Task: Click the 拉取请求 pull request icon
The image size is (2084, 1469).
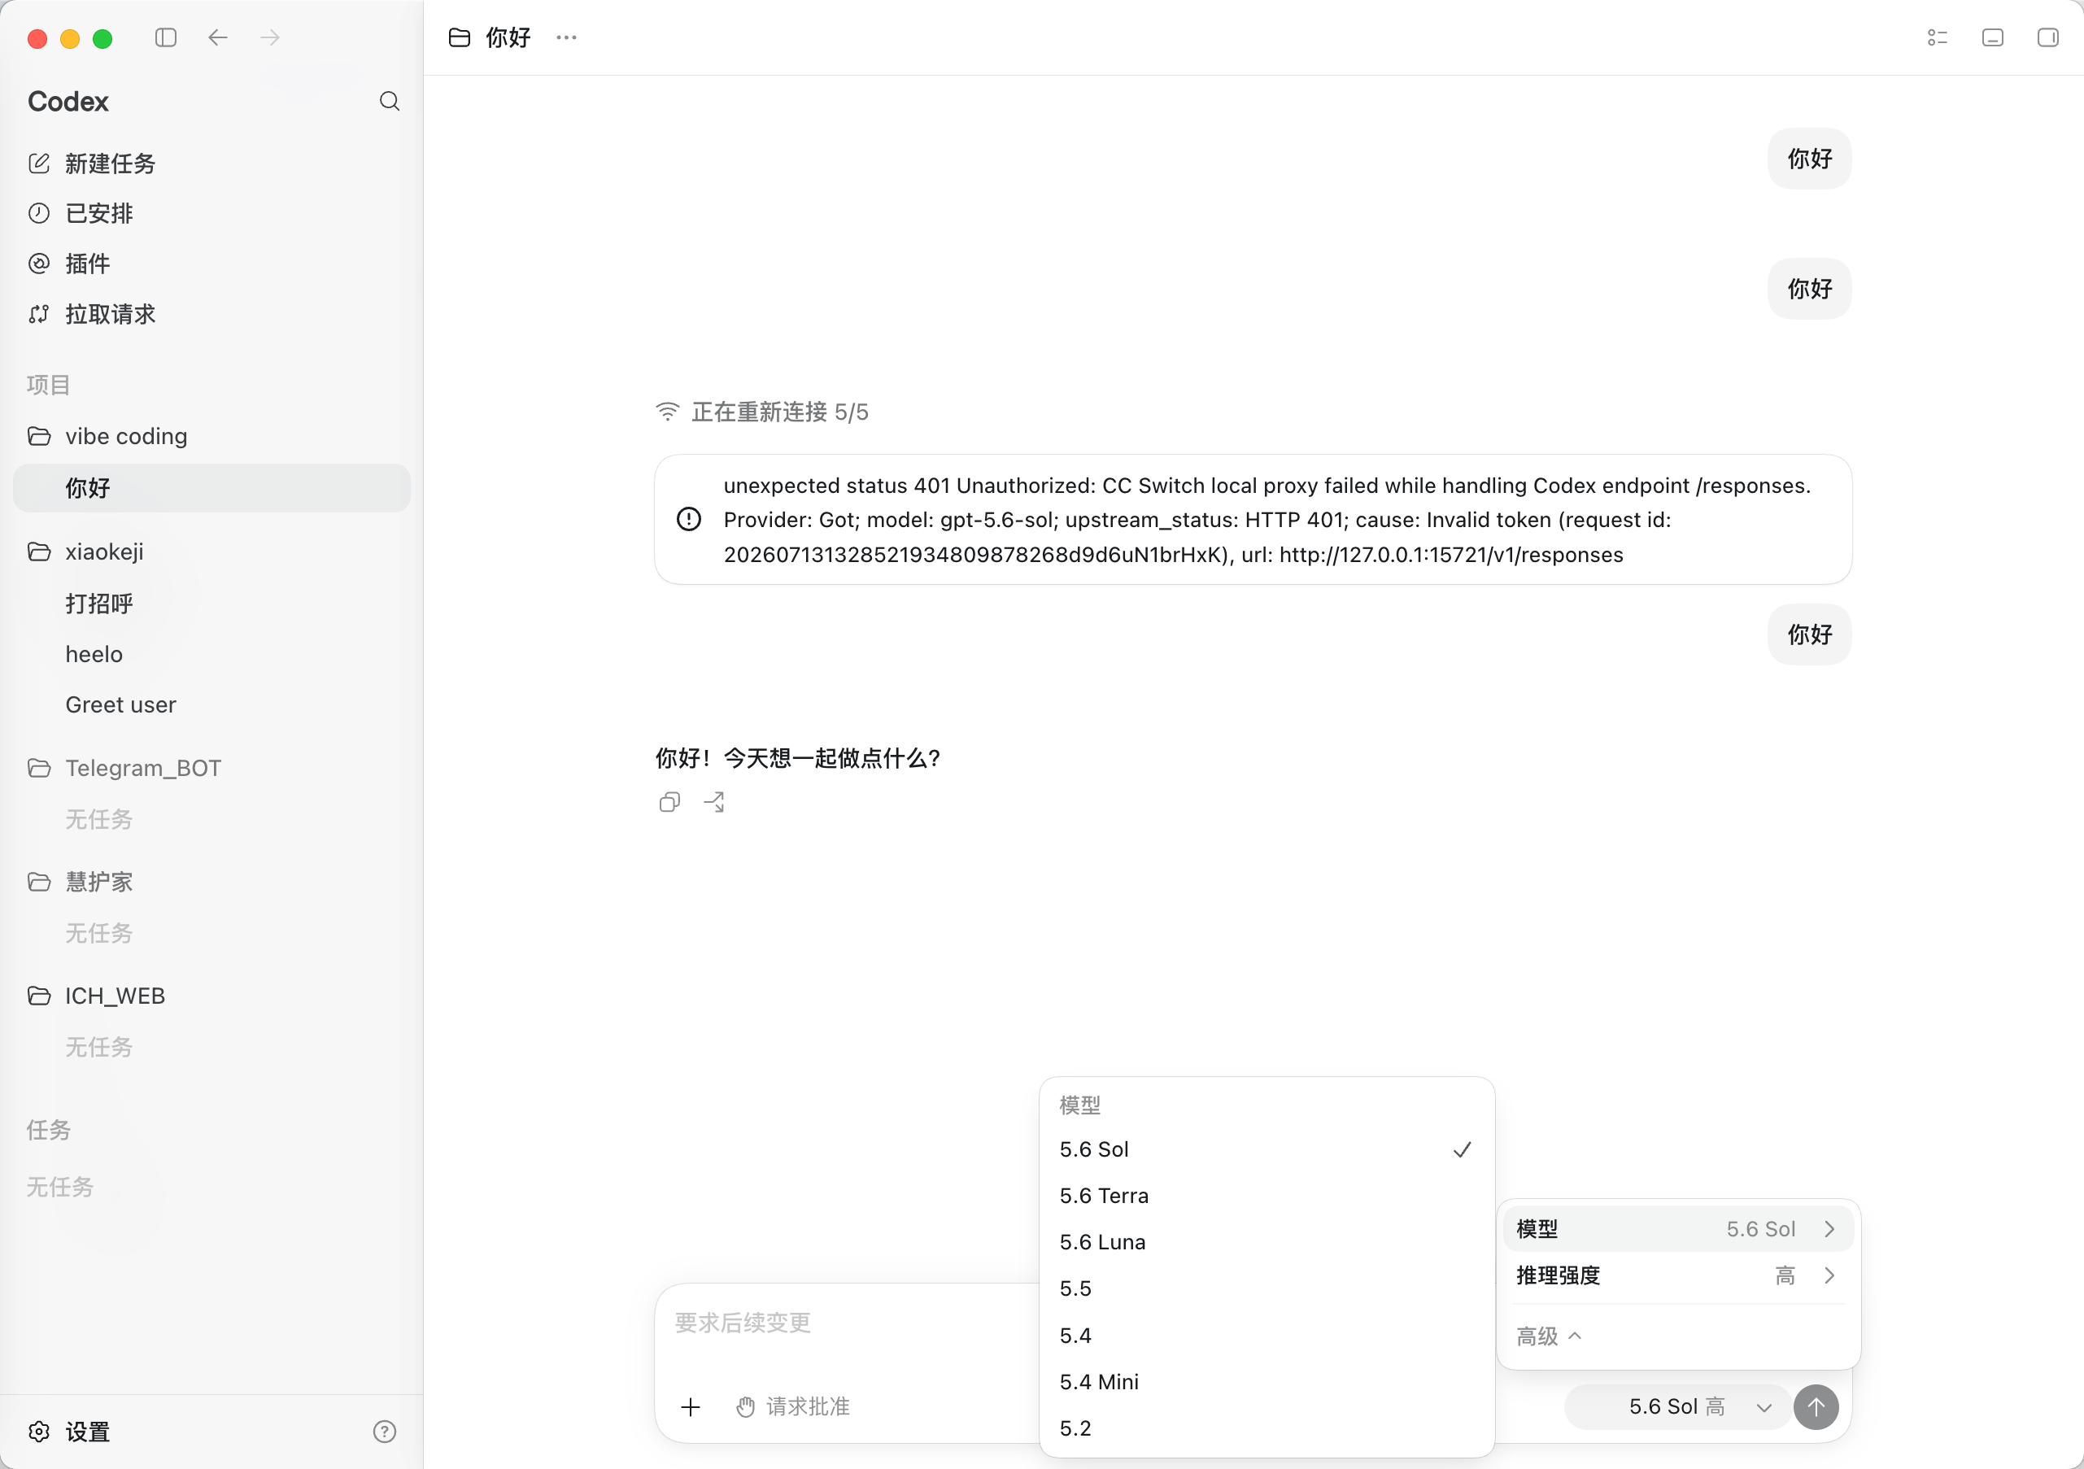Action: click(x=39, y=314)
